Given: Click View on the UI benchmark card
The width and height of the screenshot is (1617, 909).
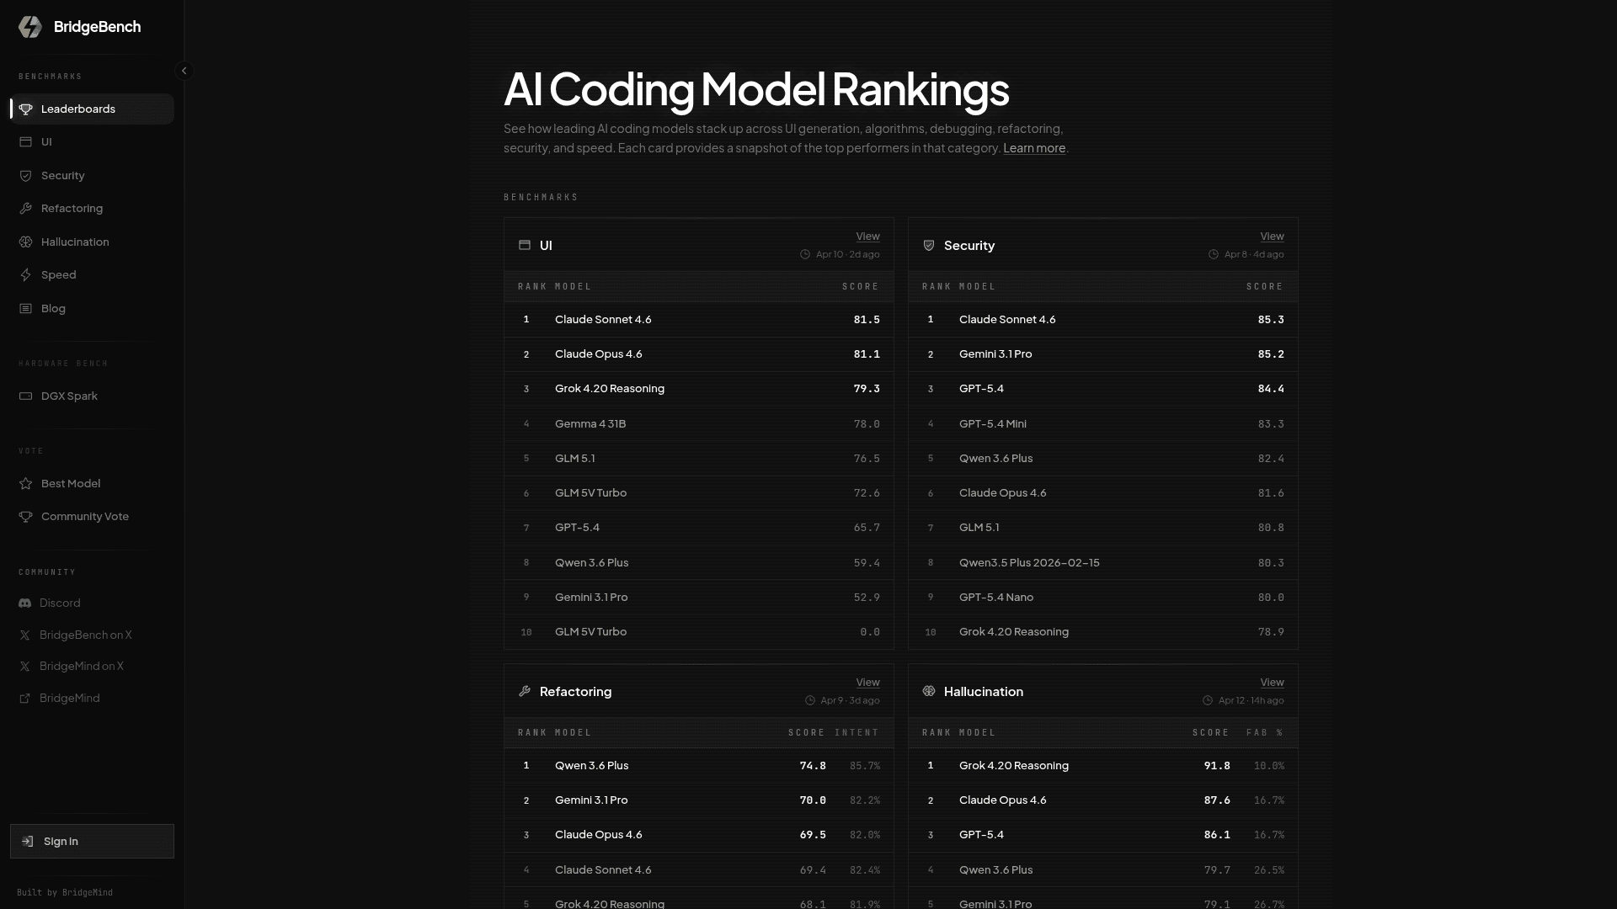Looking at the screenshot, I should (867, 237).
